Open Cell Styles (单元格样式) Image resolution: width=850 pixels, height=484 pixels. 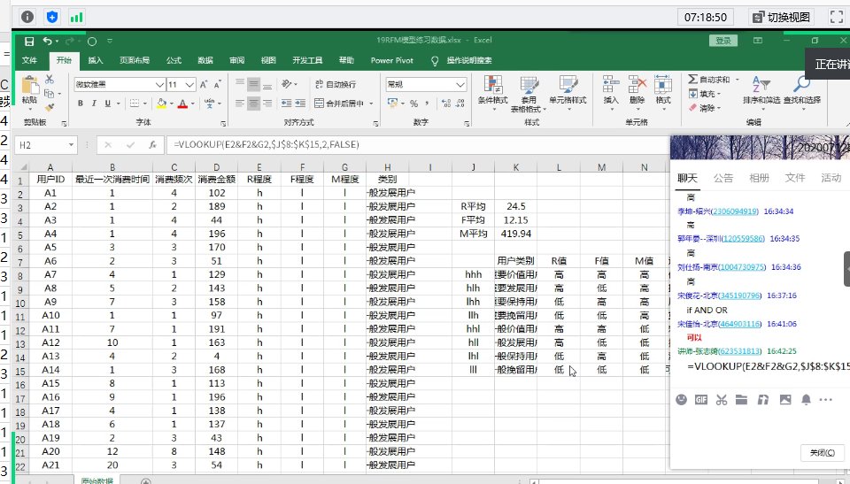568,92
